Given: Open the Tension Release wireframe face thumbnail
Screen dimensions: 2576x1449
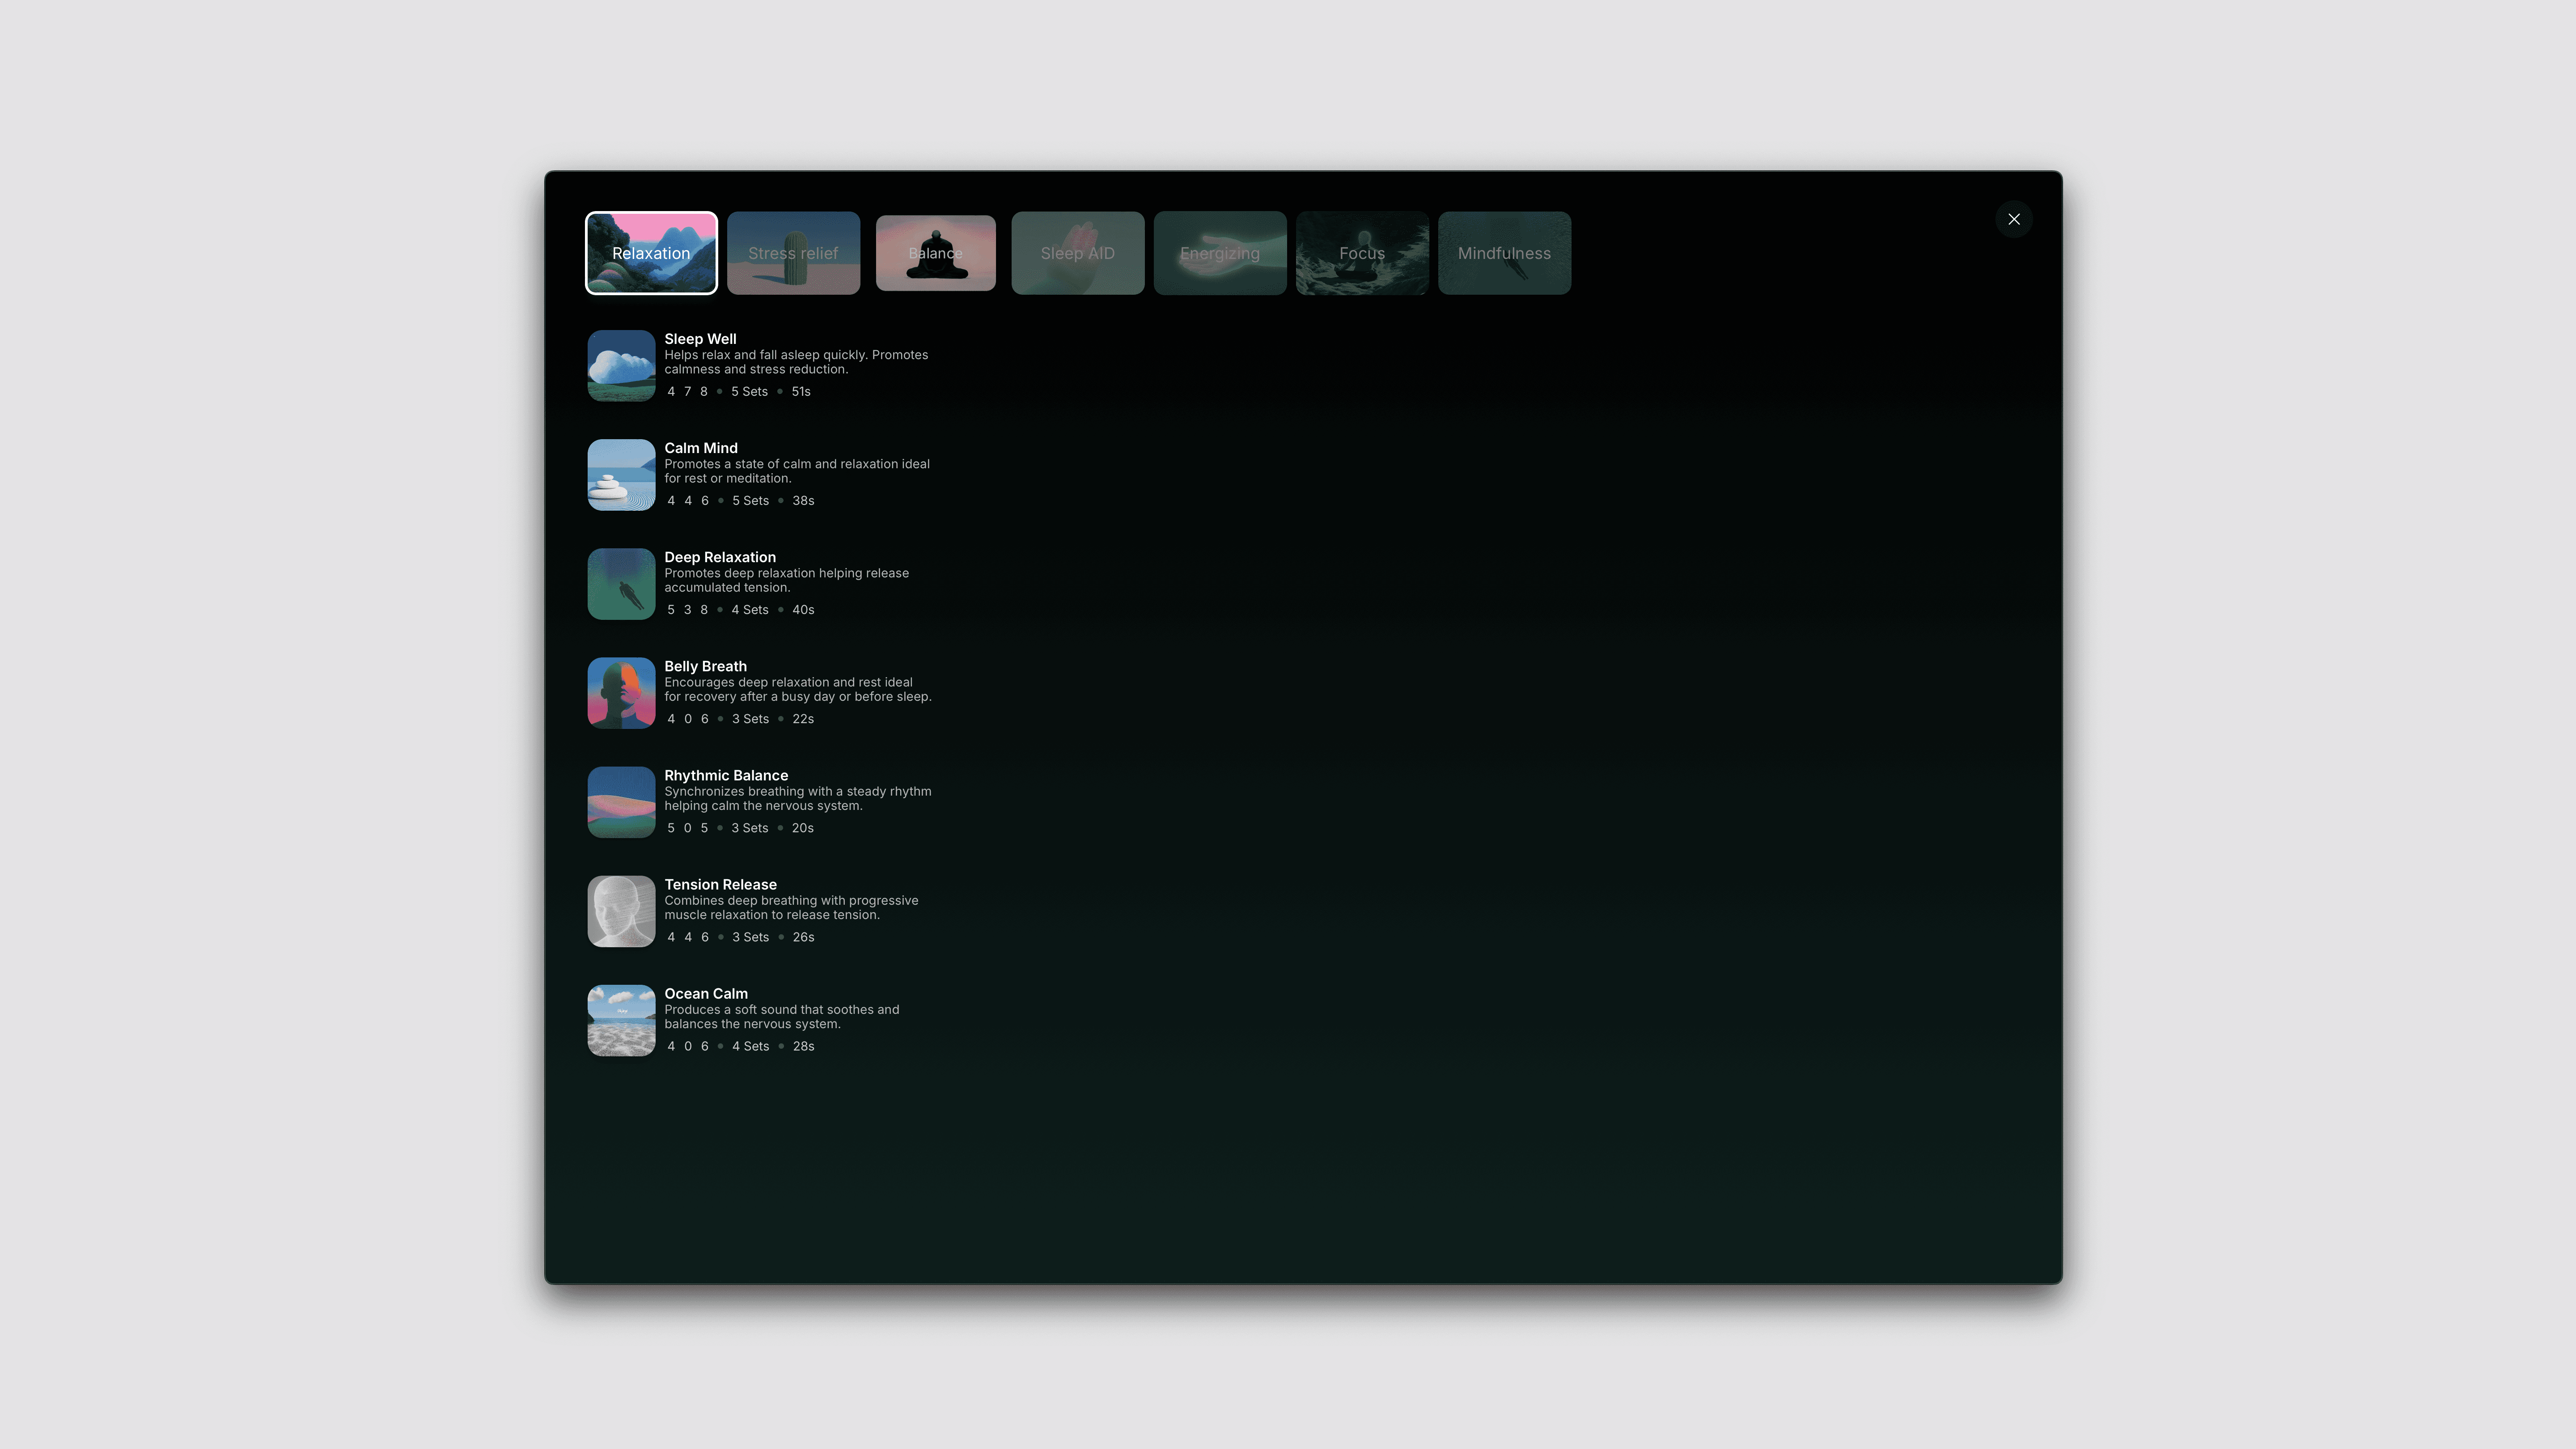Looking at the screenshot, I should 621,911.
